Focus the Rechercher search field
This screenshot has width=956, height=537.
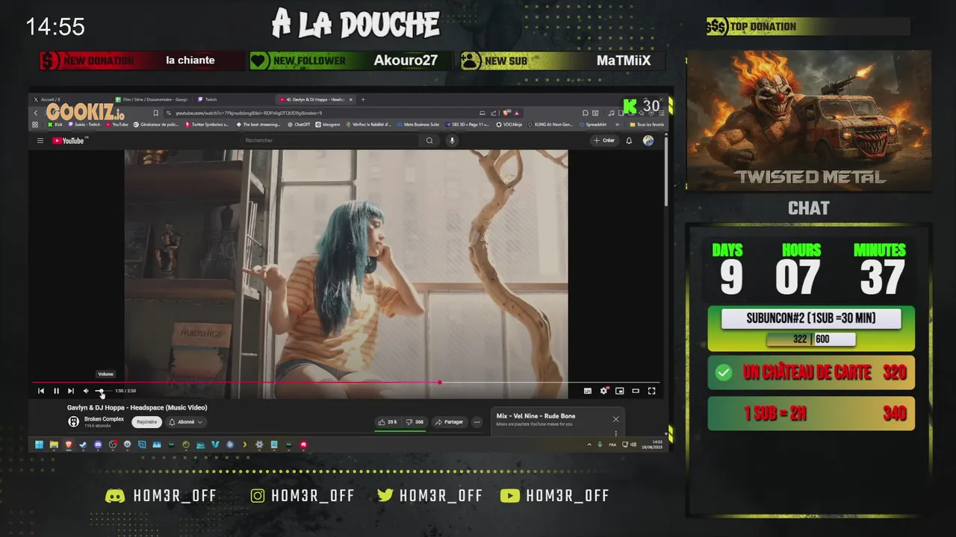pos(329,140)
